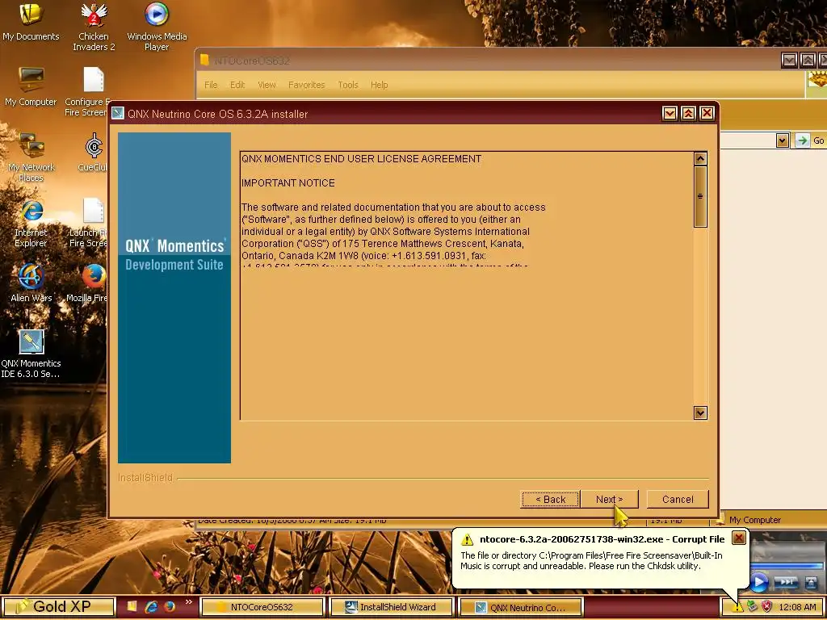
Task: Select the CueClub desktop icon
Action: pos(93,153)
